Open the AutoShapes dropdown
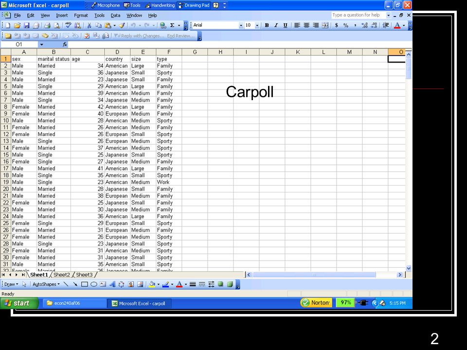 click(46, 284)
